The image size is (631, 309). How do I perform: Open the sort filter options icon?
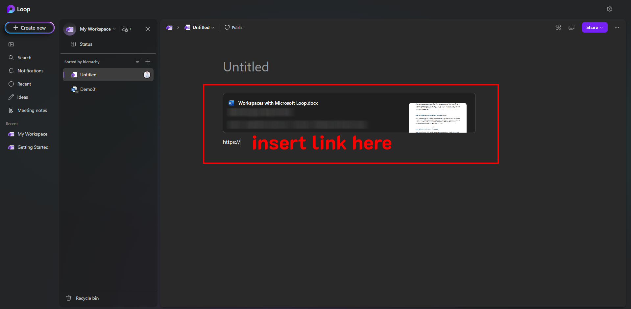pos(137,62)
